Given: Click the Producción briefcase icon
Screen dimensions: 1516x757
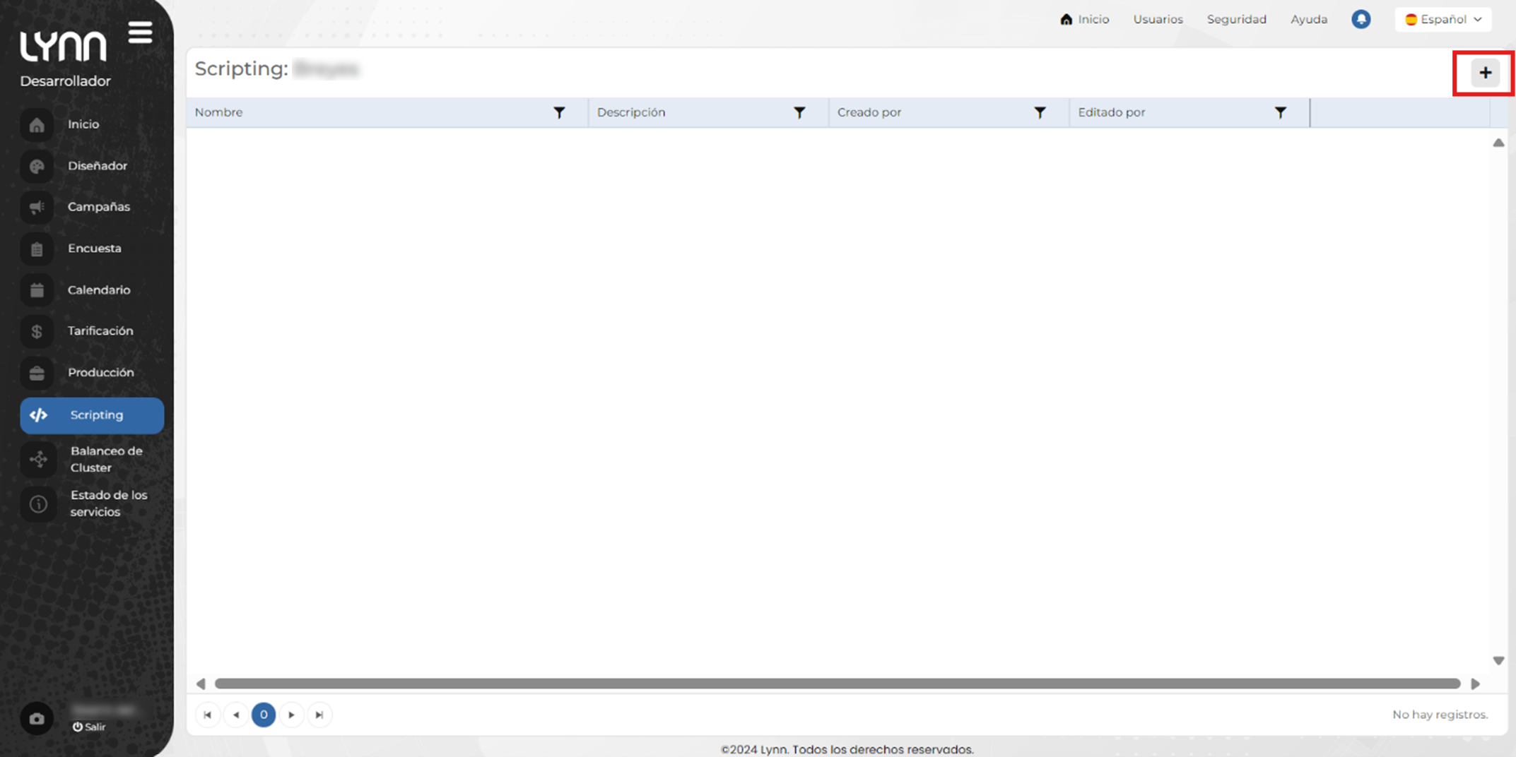Looking at the screenshot, I should tap(37, 374).
